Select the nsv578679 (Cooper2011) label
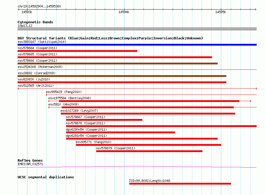This screenshot has width=265, height=195. click(x=116, y=148)
